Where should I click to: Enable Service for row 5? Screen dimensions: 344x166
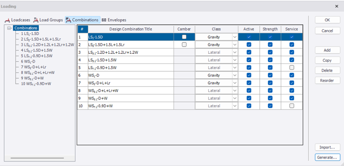click(291, 67)
